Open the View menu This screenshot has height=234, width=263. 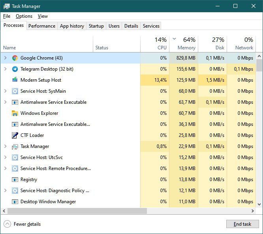click(43, 16)
